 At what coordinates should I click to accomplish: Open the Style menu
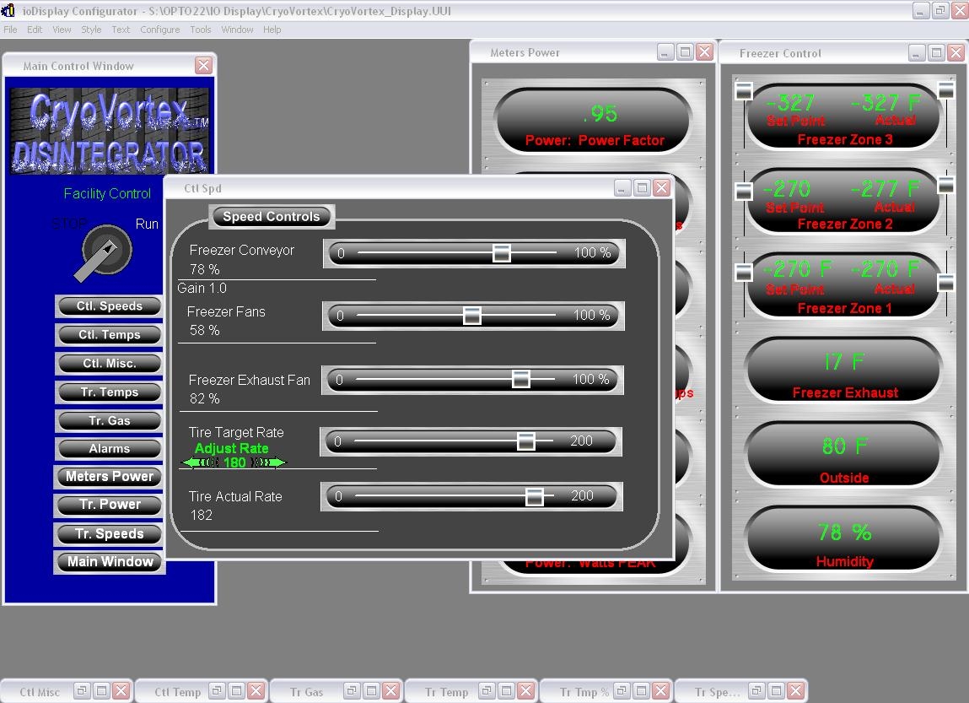click(91, 30)
